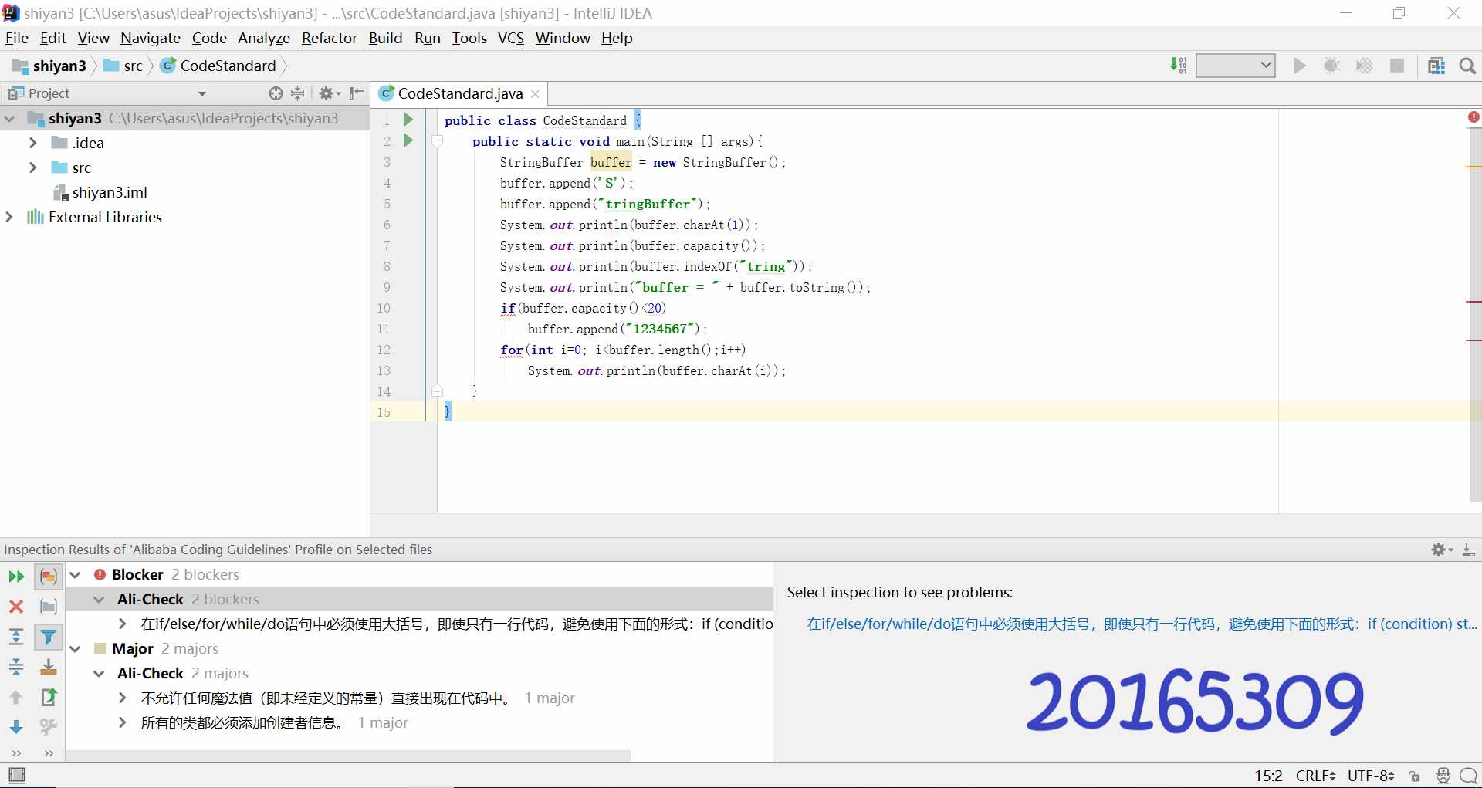Close the CodeStandard.java tab
The image size is (1482, 788).
[535, 94]
